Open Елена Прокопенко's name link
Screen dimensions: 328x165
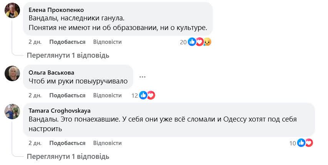(x=56, y=10)
